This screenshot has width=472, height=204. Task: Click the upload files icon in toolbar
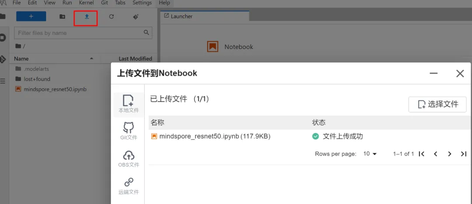pyautogui.click(x=86, y=17)
